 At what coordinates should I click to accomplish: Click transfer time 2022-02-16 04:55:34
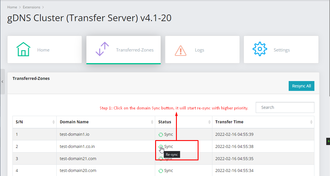tap(234, 170)
